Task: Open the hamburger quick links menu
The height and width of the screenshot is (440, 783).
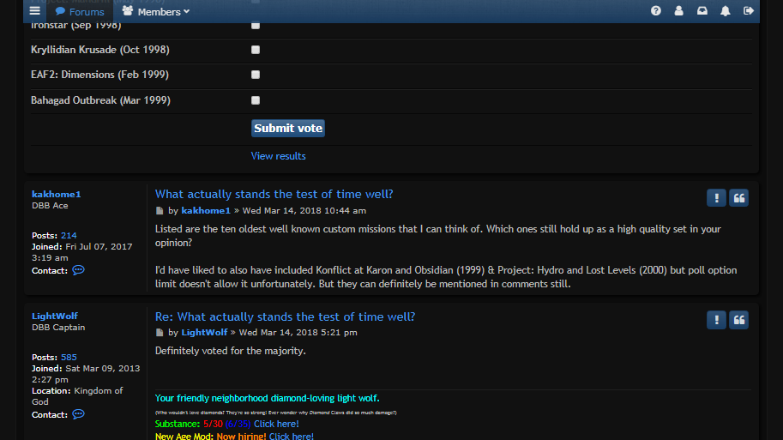Action: [x=34, y=10]
